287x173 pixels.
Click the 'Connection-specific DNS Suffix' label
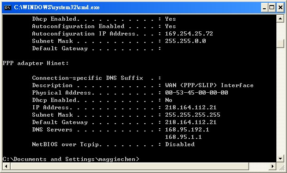coord(87,78)
